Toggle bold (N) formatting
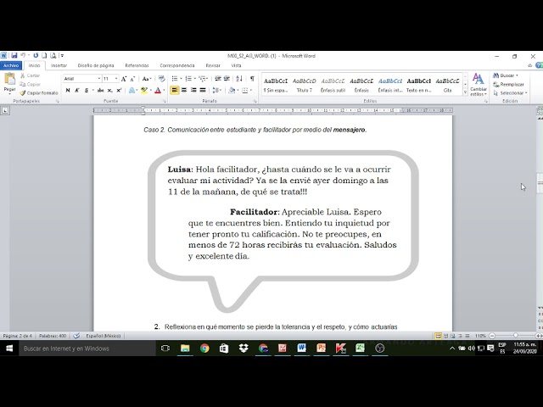Image resolution: width=543 pixels, height=407 pixels. click(68, 91)
